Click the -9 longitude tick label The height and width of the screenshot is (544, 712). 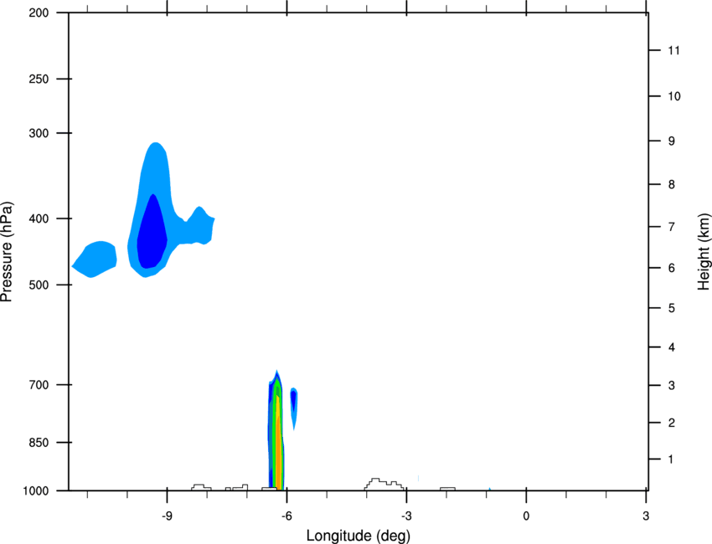pos(167,516)
